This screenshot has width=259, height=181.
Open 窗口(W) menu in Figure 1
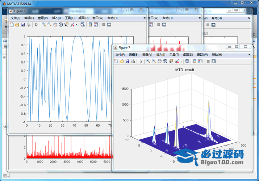(98, 18)
